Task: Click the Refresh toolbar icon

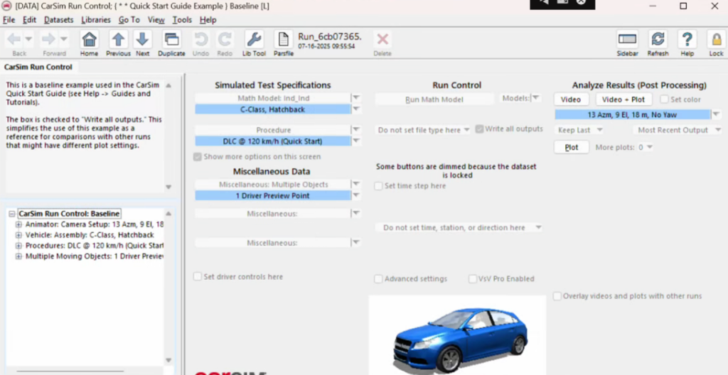Action: [x=658, y=40]
